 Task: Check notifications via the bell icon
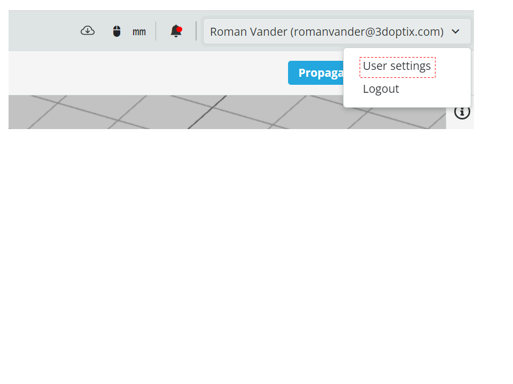point(176,31)
